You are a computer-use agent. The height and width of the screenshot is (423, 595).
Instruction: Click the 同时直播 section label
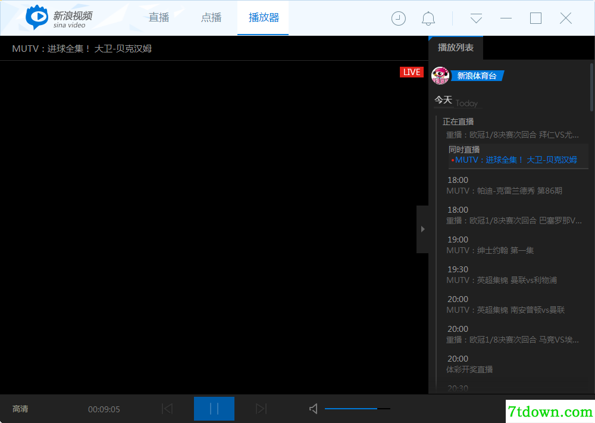pos(464,150)
